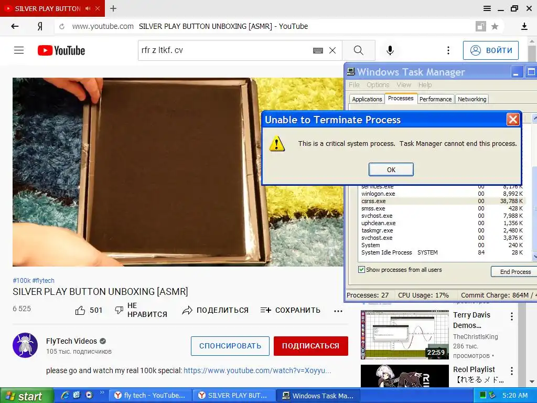Select uphclean.exe process row

442,223
